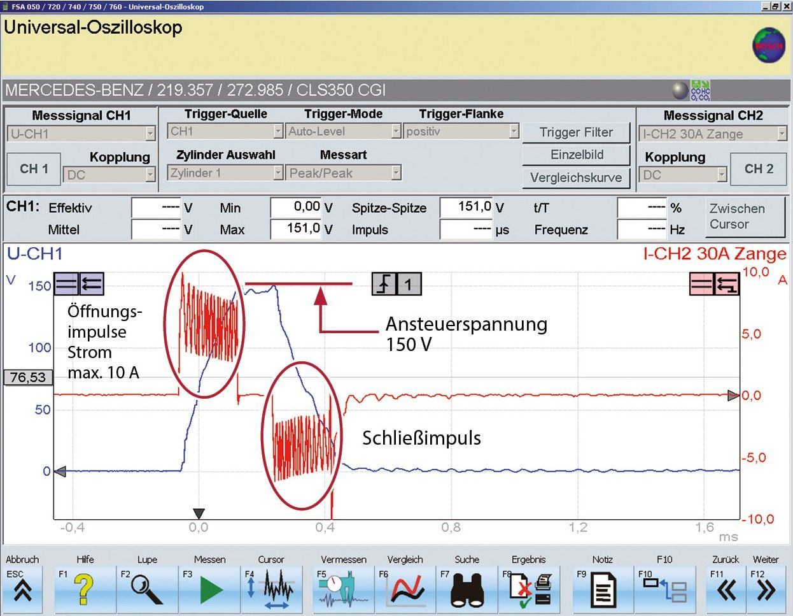Click the Ergebnis print results icon
This screenshot has height=616, width=793.
(x=530, y=588)
